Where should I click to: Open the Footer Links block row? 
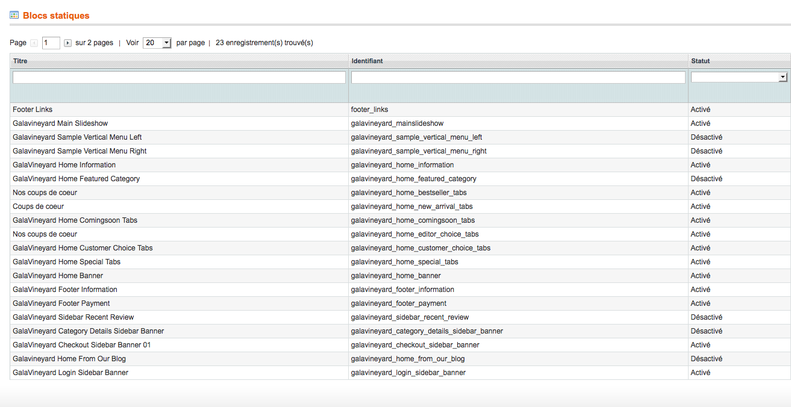coord(33,110)
